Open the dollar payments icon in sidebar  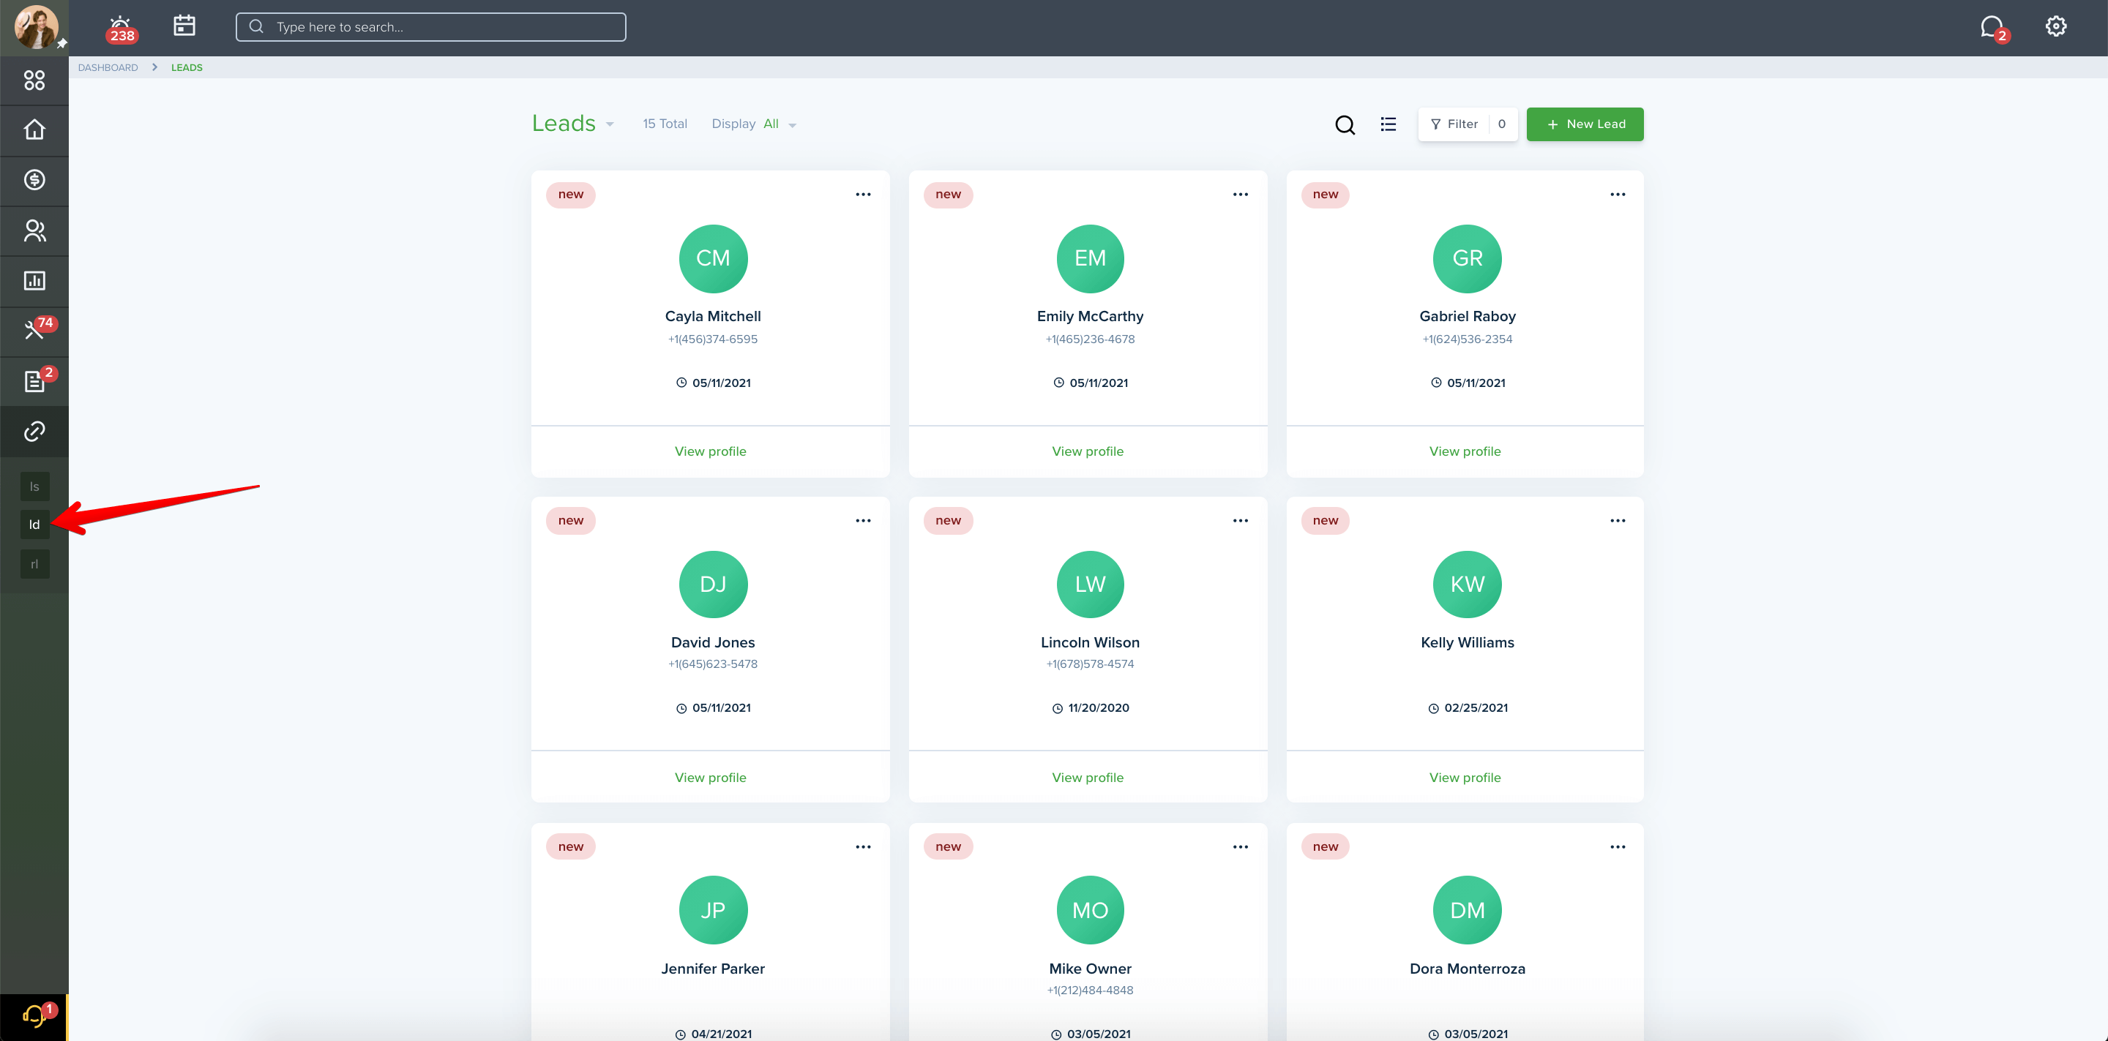click(x=34, y=180)
